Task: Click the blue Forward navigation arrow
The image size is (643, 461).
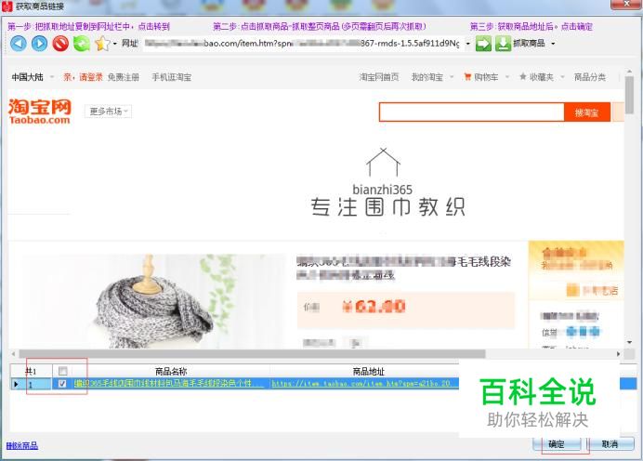Action: [39, 43]
